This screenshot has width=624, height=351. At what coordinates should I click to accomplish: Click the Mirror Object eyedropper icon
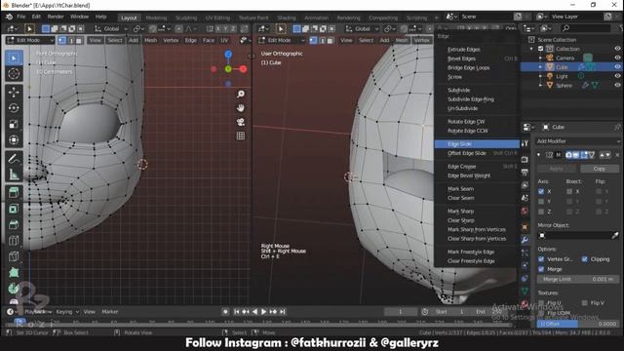[615, 235]
